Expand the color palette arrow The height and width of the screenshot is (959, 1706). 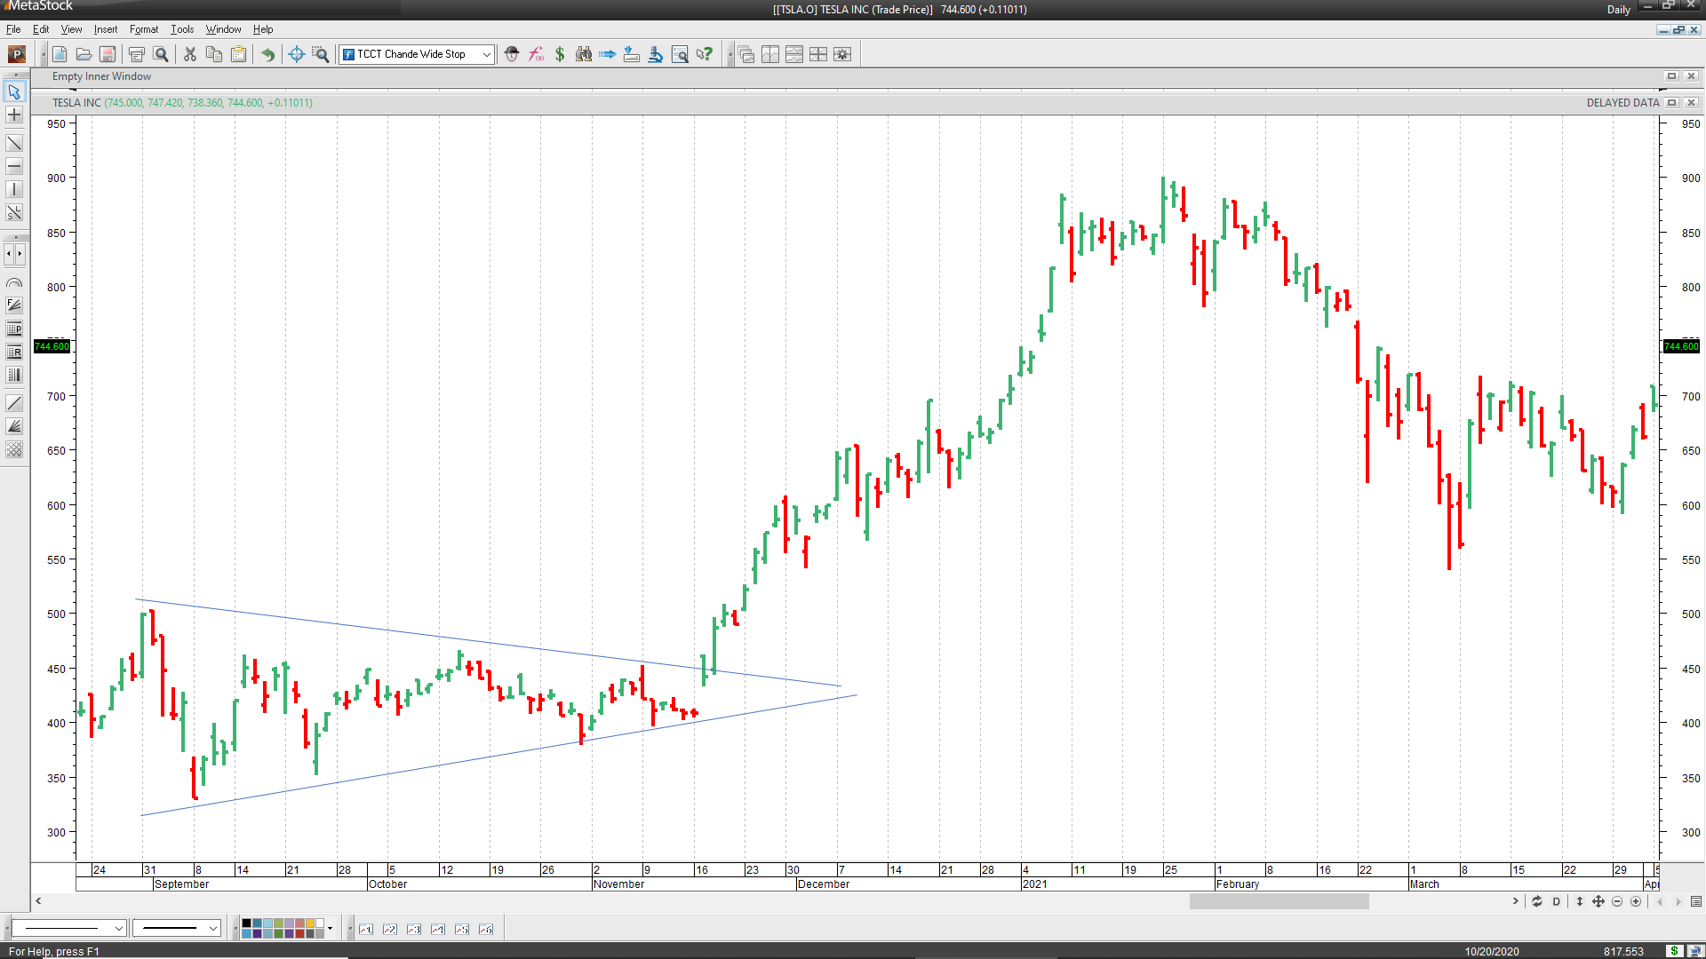330,929
